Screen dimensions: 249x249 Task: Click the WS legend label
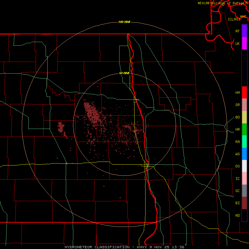point(237,154)
